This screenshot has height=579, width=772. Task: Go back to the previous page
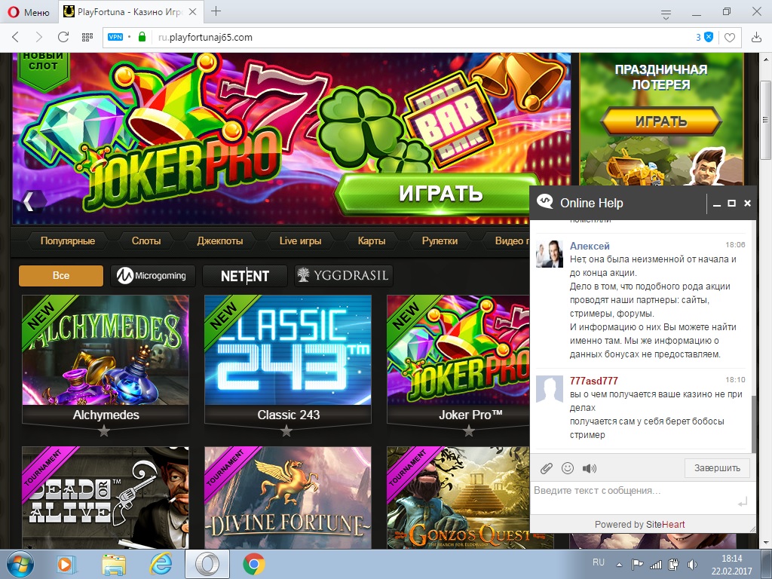point(15,37)
